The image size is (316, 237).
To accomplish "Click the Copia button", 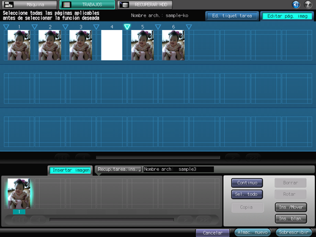I will tap(247, 208).
